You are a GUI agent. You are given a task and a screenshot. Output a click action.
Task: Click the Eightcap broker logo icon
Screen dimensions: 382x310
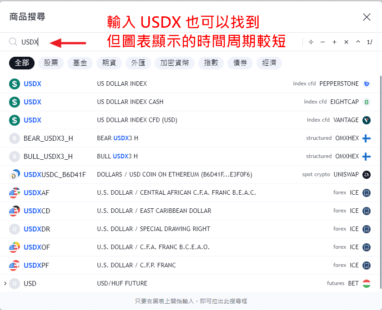(367, 102)
